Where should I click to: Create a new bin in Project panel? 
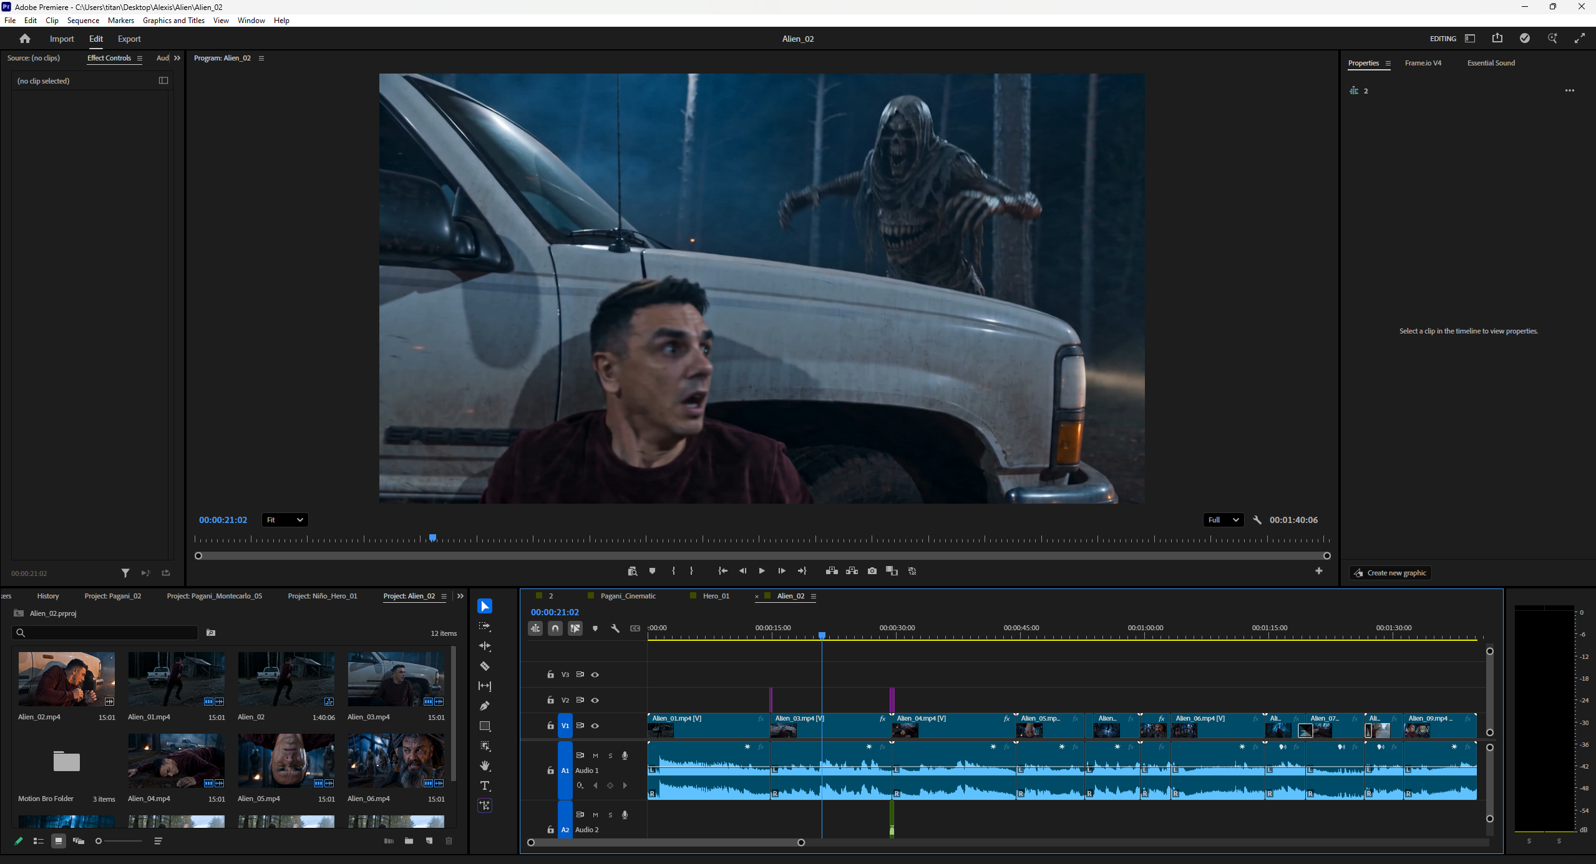[409, 841]
